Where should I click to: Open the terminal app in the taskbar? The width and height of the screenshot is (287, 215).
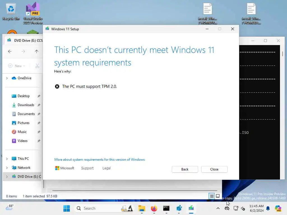coord(166,208)
